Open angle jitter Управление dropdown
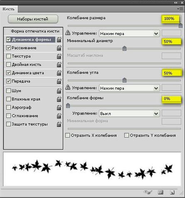Viewport: 185px width, 198px height. (x=129, y=88)
